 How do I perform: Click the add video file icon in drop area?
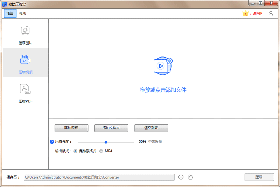click(163, 66)
